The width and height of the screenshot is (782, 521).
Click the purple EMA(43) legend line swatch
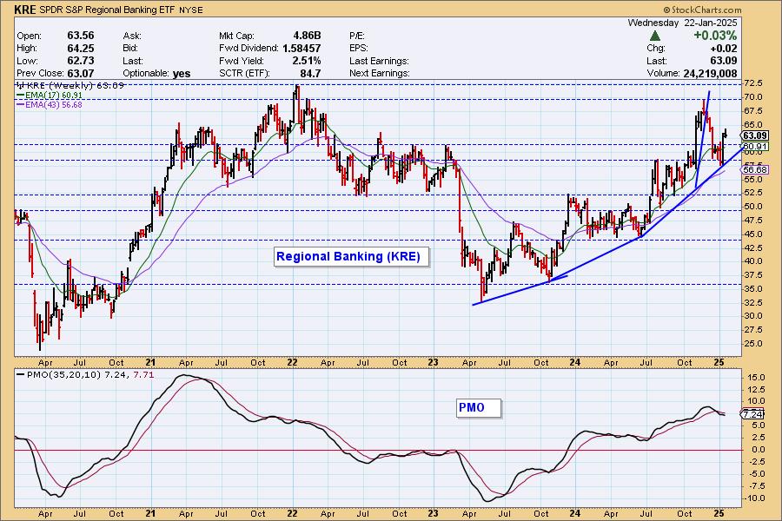coord(21,105)
